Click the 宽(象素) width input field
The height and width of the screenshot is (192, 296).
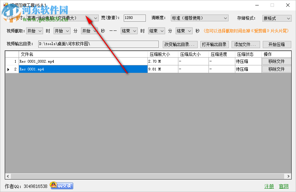coord(135,18)
